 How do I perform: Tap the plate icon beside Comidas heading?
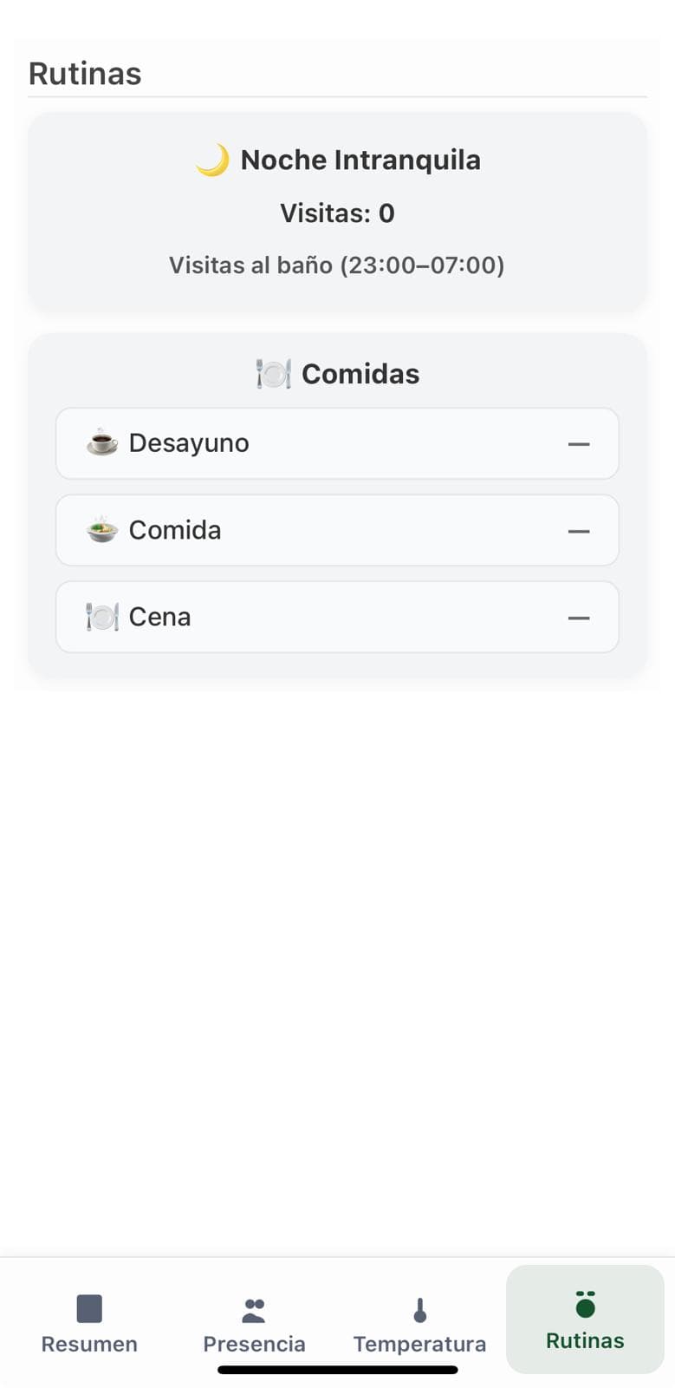273,374
